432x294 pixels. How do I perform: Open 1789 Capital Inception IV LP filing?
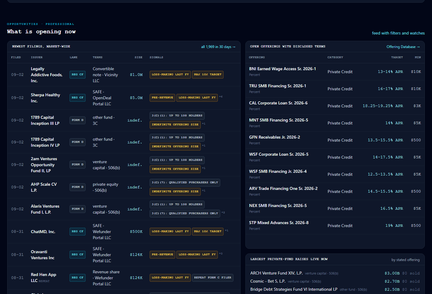[45, 142]
